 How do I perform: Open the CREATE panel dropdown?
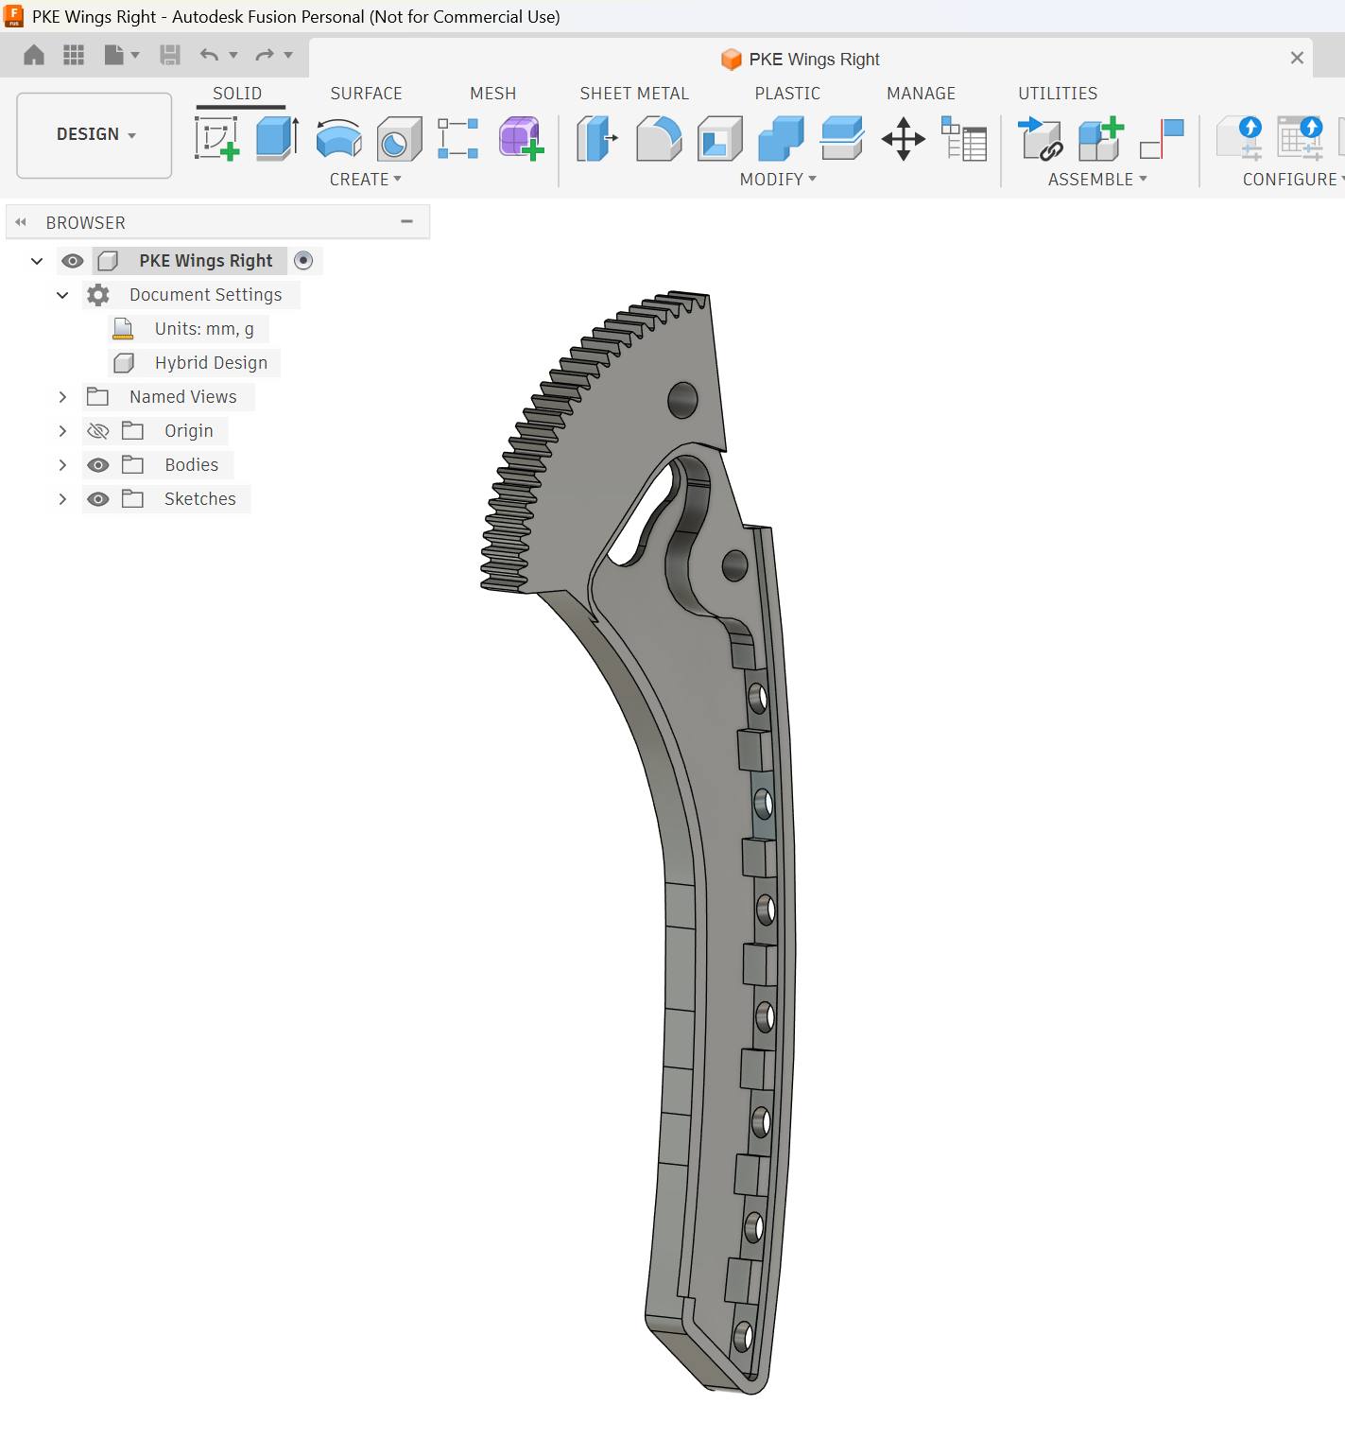pos(366,180)
